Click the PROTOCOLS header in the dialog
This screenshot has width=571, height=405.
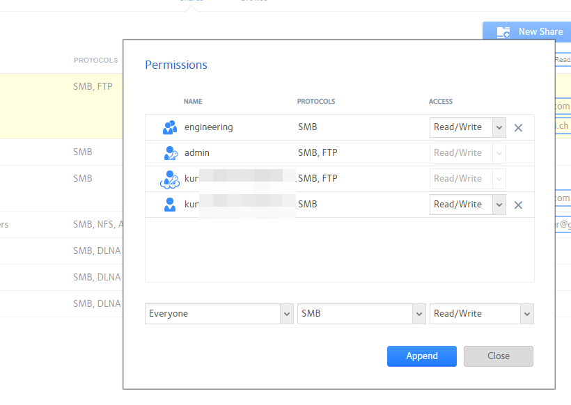(316, 102)
